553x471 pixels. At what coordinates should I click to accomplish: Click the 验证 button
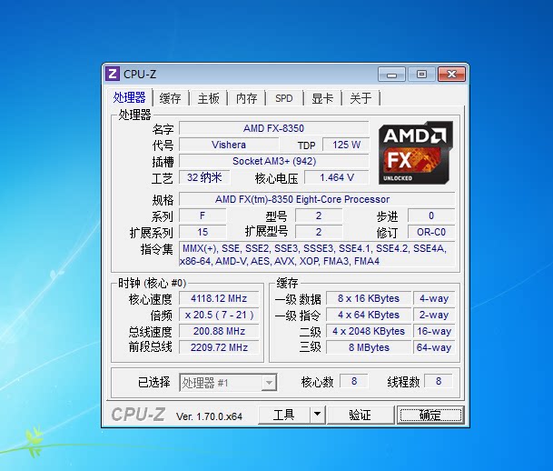(x=360, y=414)
